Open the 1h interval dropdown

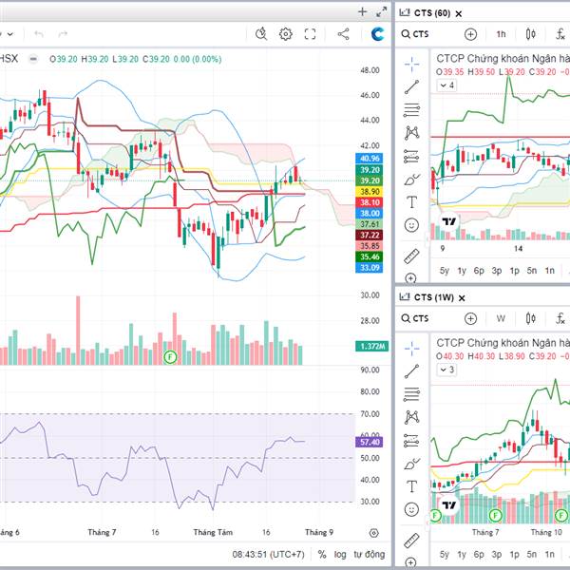click(x=501, y=34)
